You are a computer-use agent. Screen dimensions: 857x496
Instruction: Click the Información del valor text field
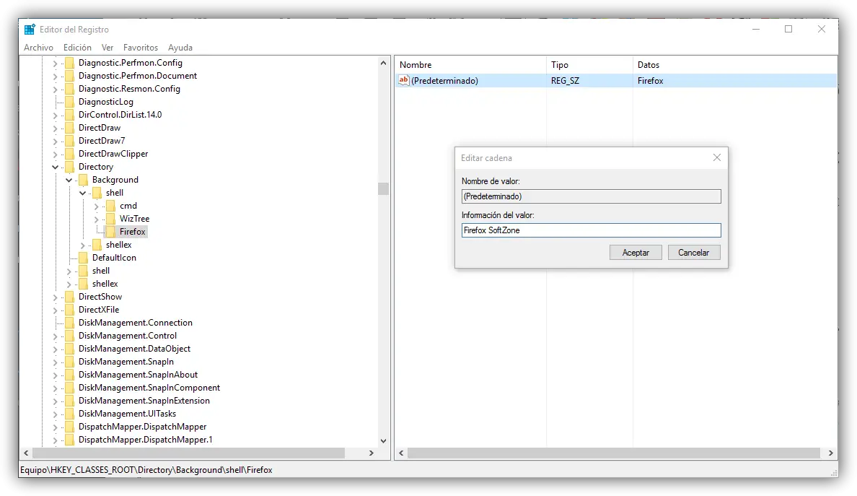591,230
